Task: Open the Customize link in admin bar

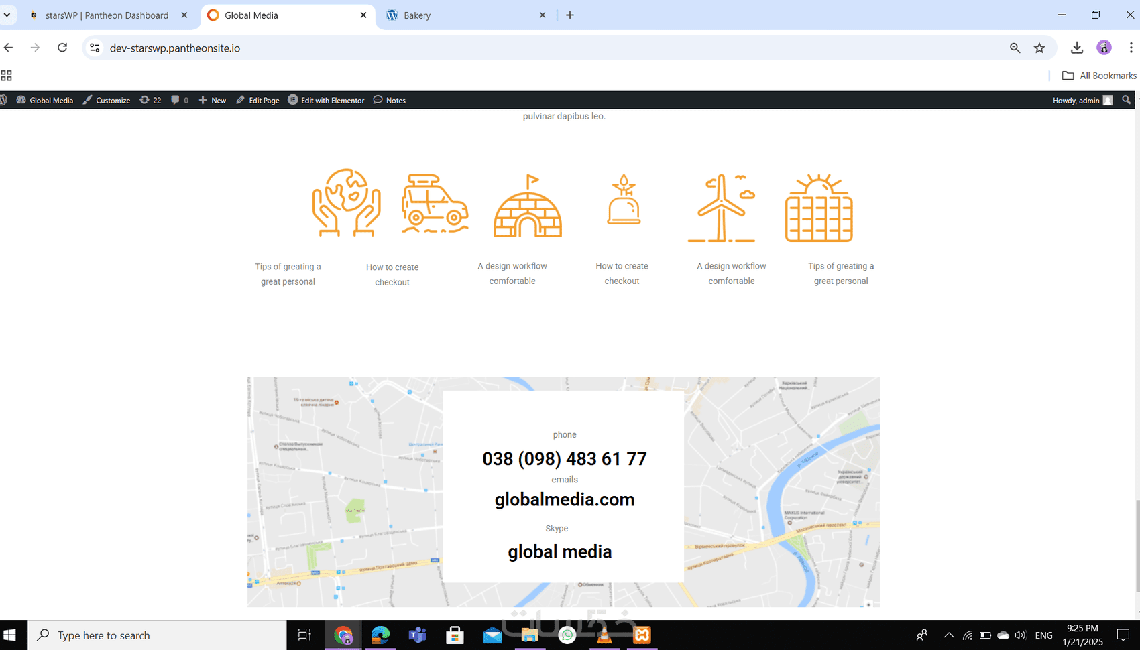Action: coord(107,100)
